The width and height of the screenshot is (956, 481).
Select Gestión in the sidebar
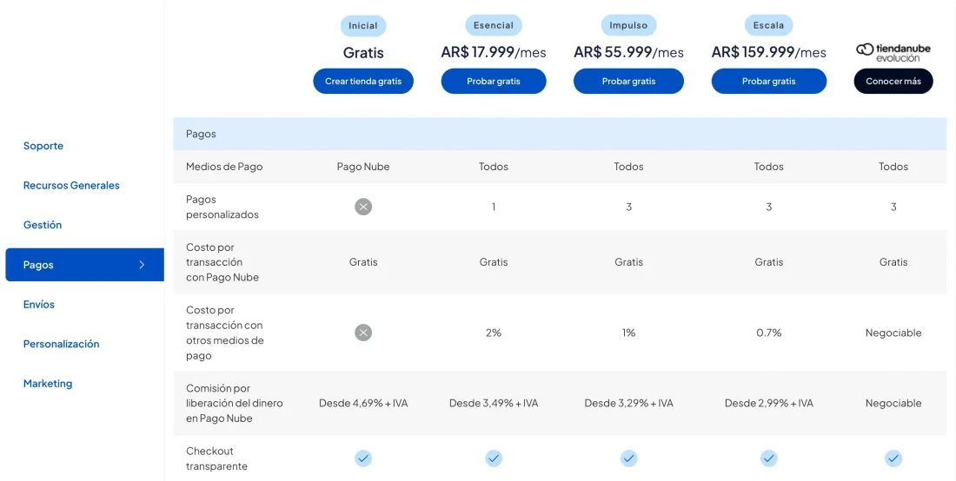click(x=43, y=225)
